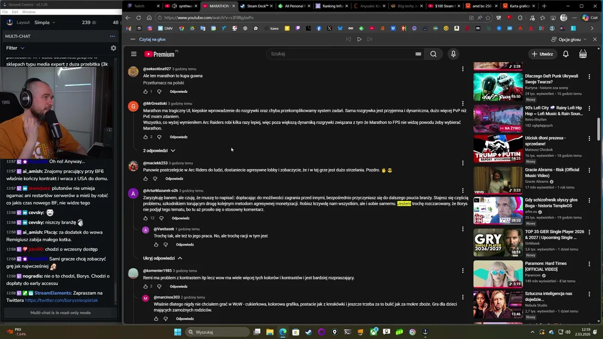Like the comment by @seksot6na927

click(x=146, y=91)
